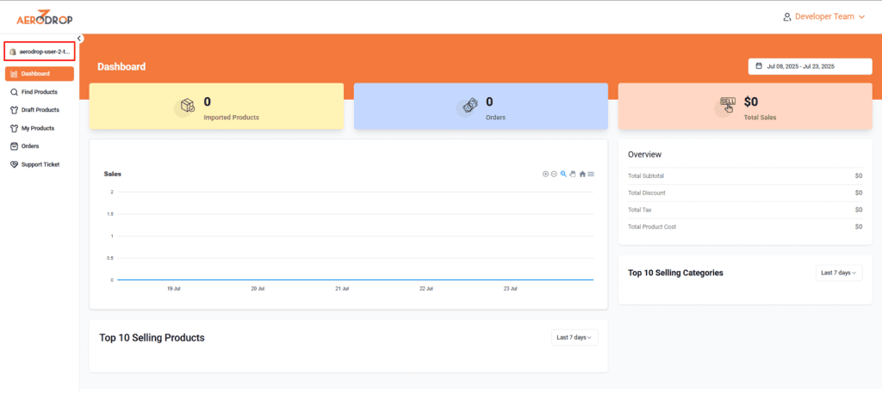
Task: Select the Dashboard sidebar item
Action: point(39,74)
